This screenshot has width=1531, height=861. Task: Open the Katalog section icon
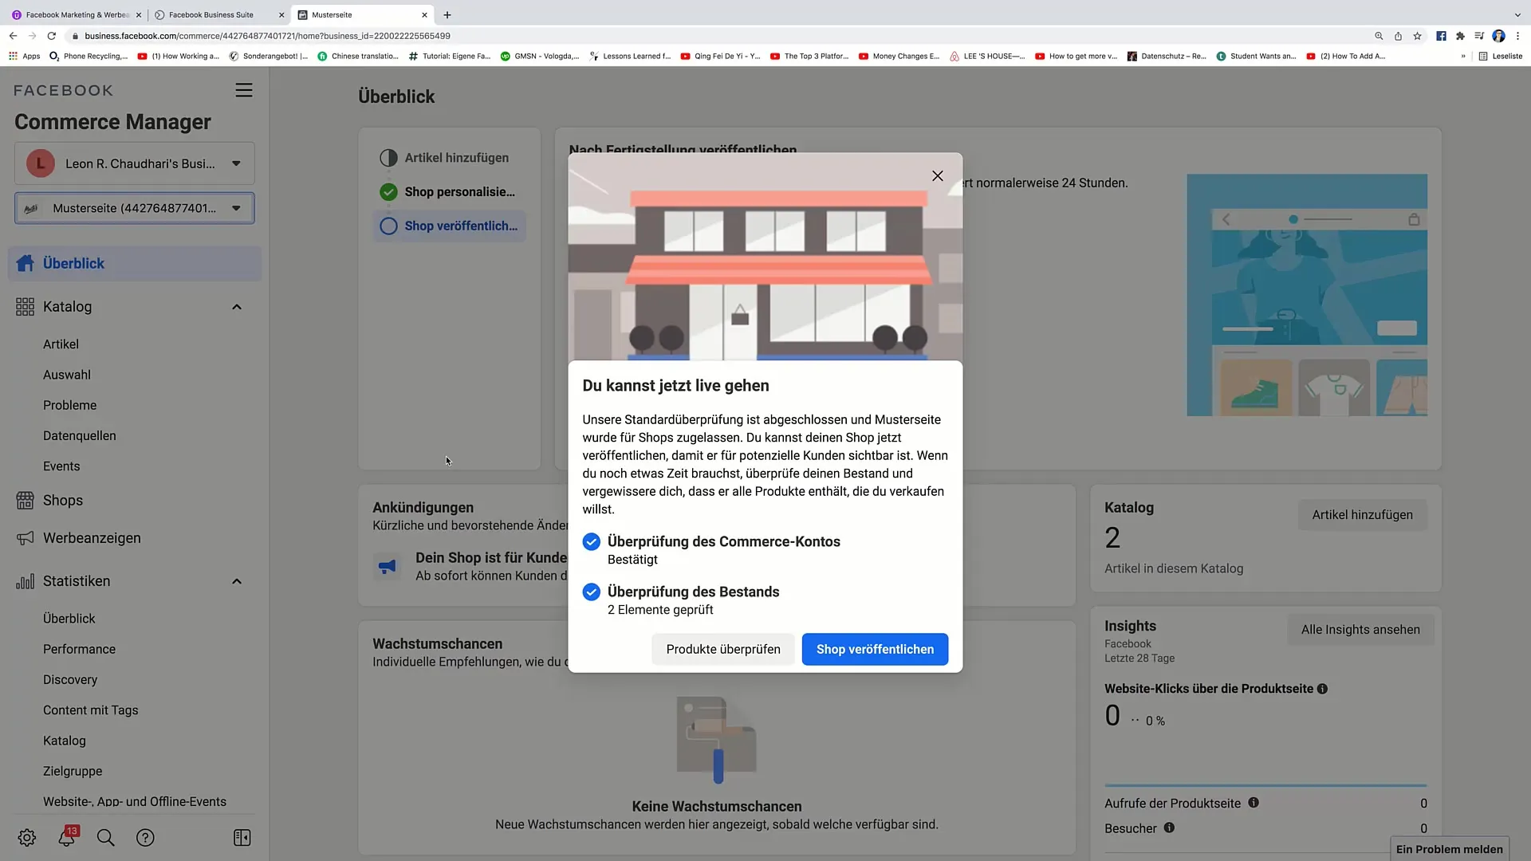pos(24,306)
